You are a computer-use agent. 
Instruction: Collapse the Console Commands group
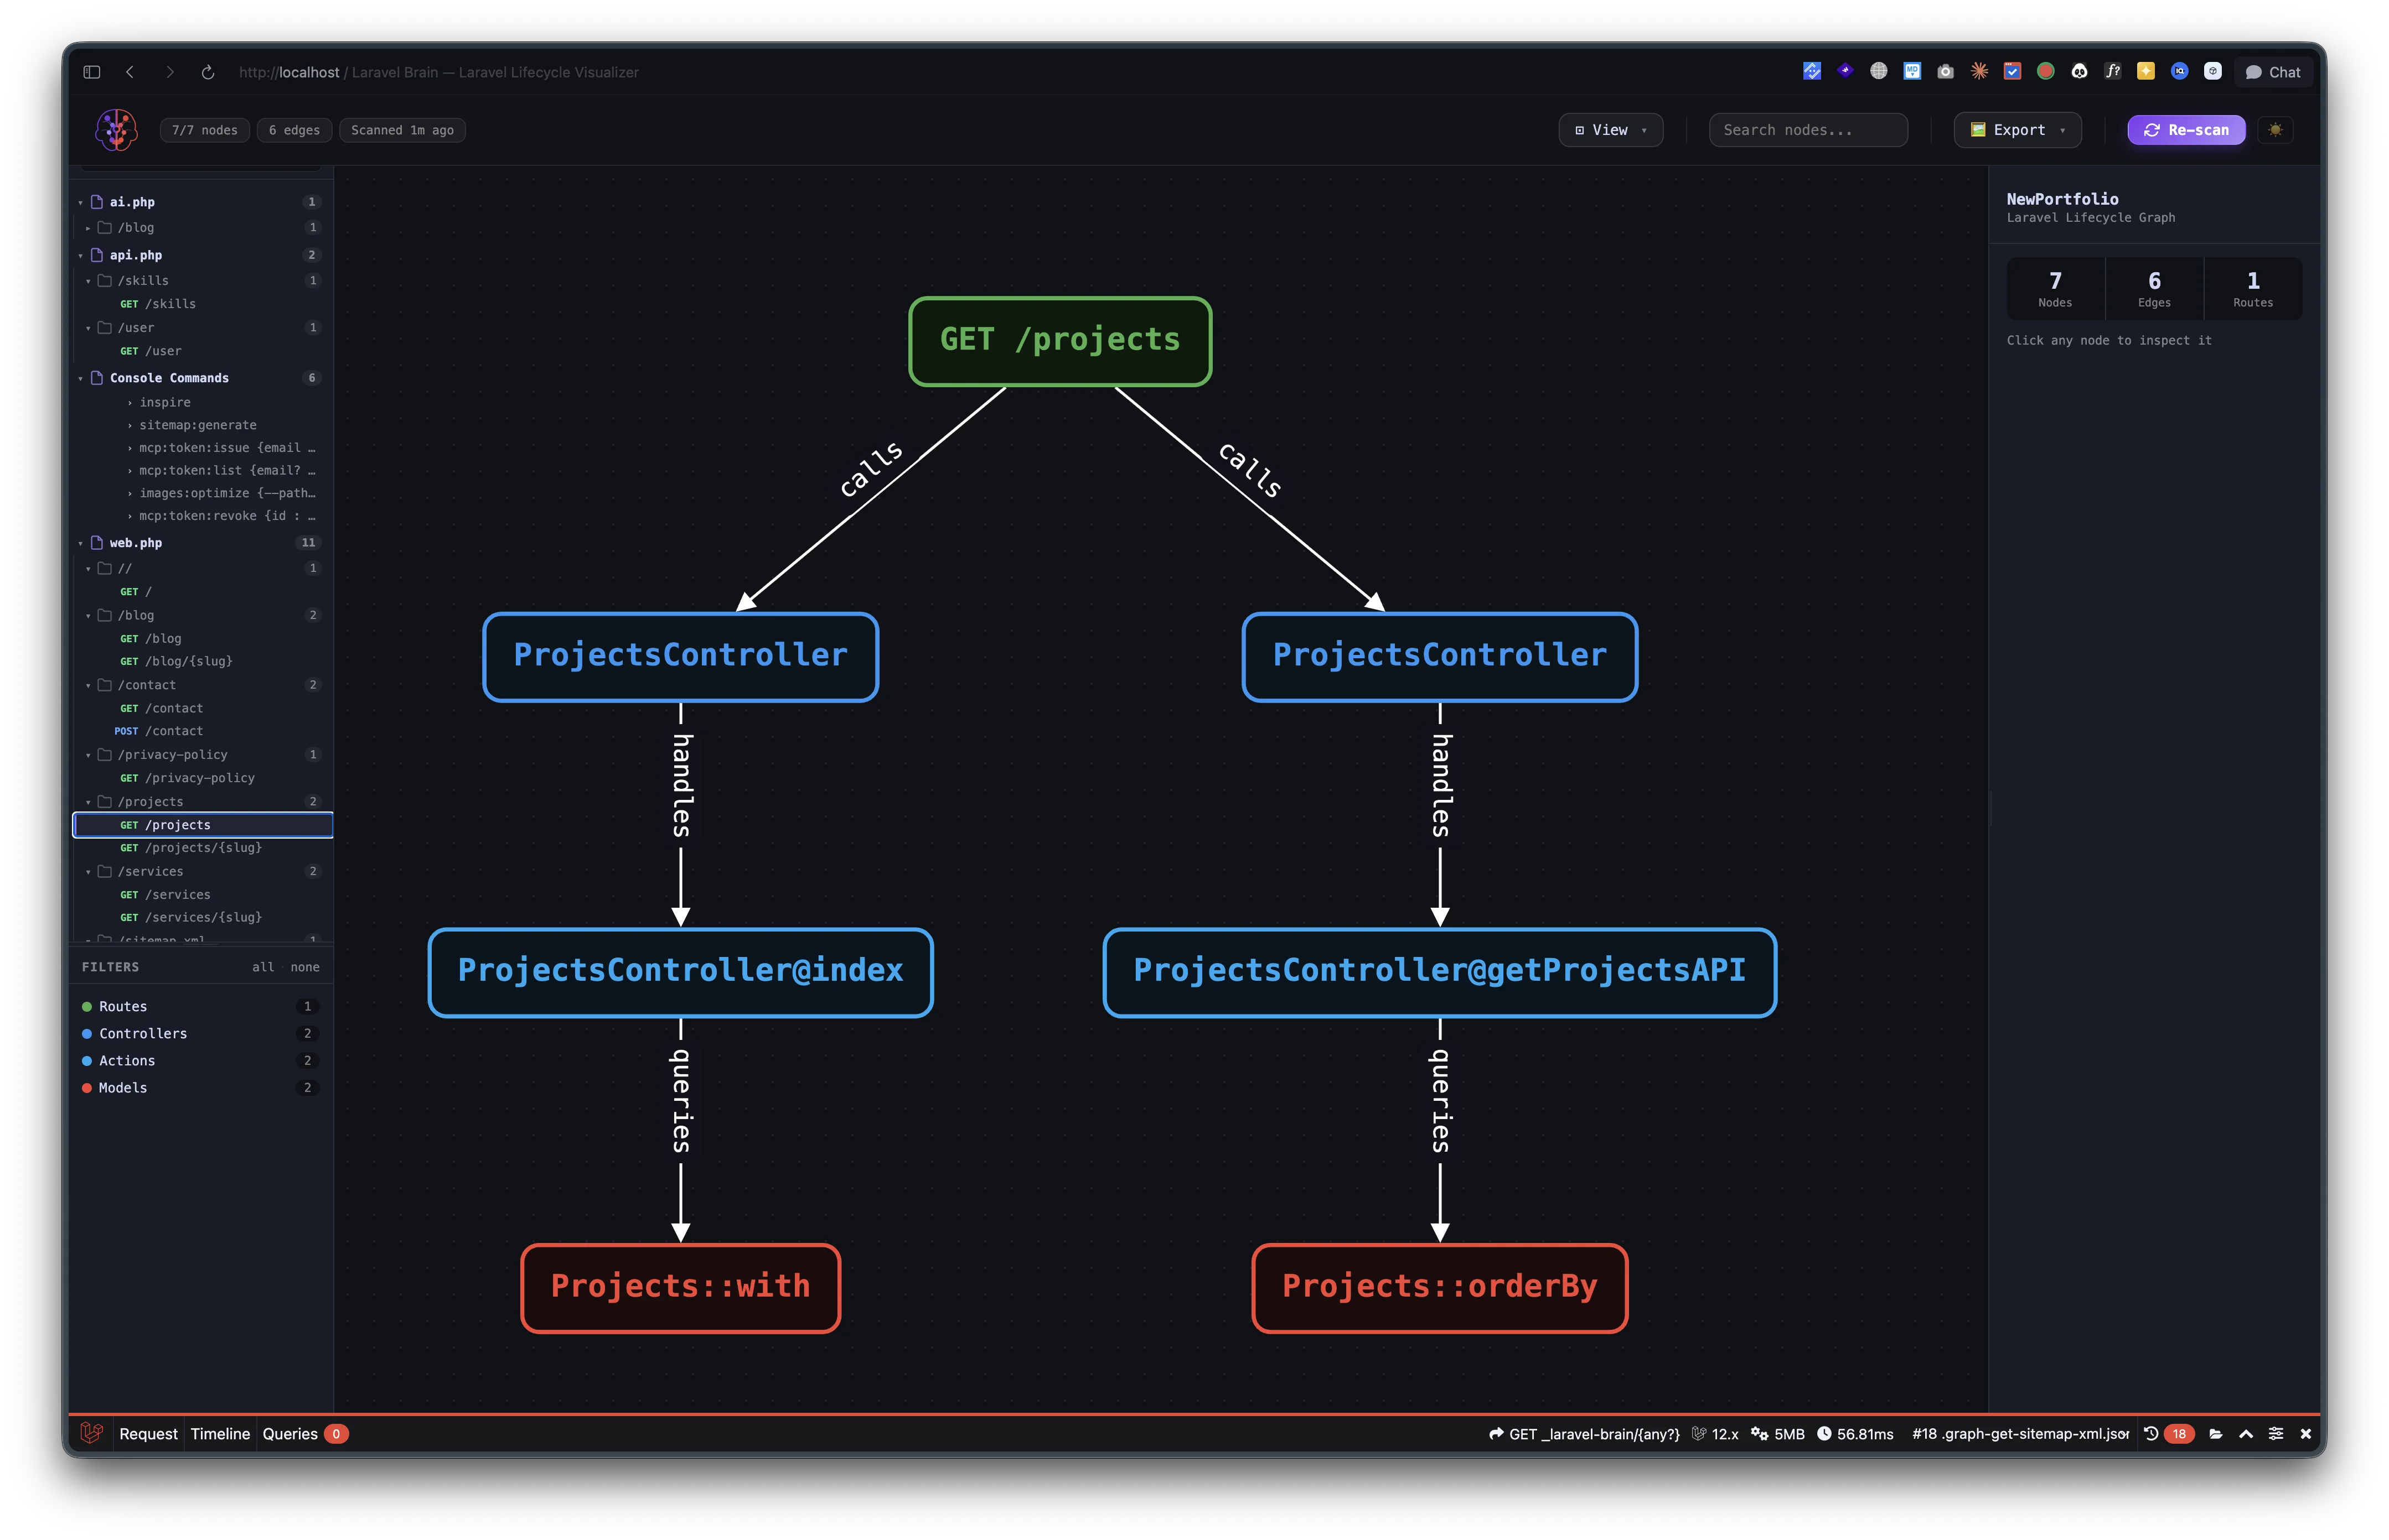81,378
